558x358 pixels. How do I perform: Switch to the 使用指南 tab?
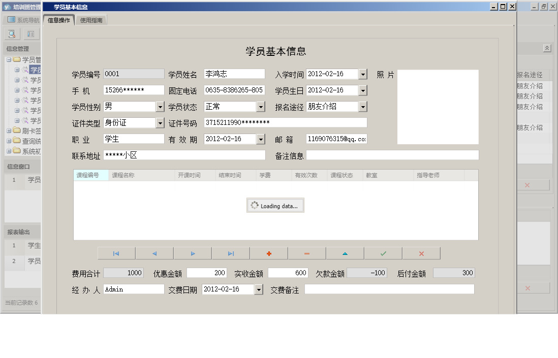92,20
